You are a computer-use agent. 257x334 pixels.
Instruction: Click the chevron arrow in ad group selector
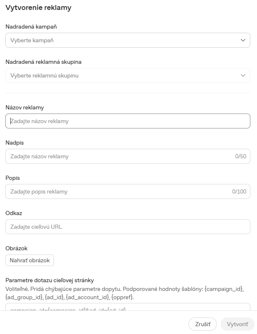(x=243, y=75)
